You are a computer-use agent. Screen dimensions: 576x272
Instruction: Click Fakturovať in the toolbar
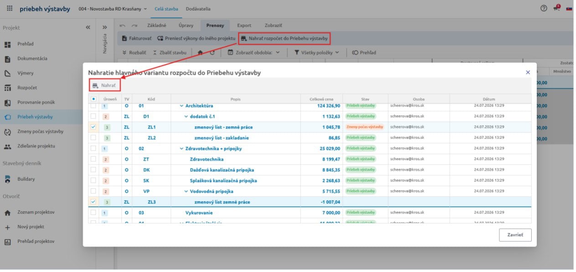(136, 39)
